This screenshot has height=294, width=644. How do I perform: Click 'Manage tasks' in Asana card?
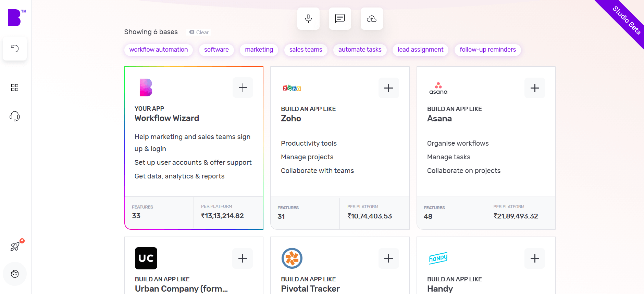pos(448,157)
